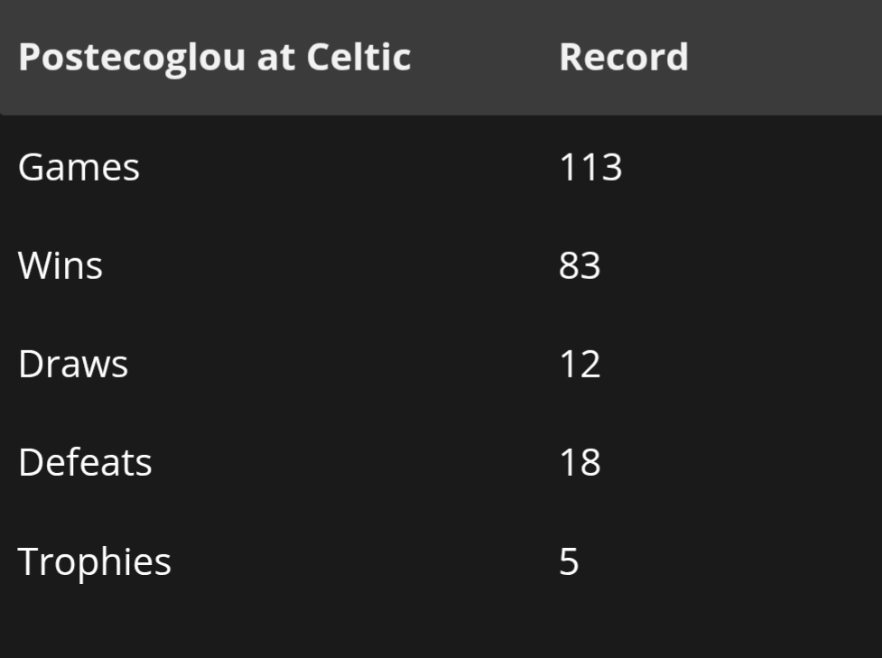Click the games value 113
Screen dimensions: 882x658
coord(590,168)
